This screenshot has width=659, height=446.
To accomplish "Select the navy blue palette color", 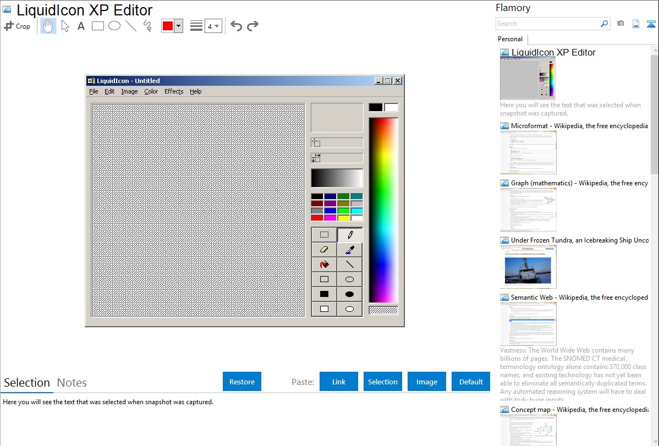I will 331,196.
